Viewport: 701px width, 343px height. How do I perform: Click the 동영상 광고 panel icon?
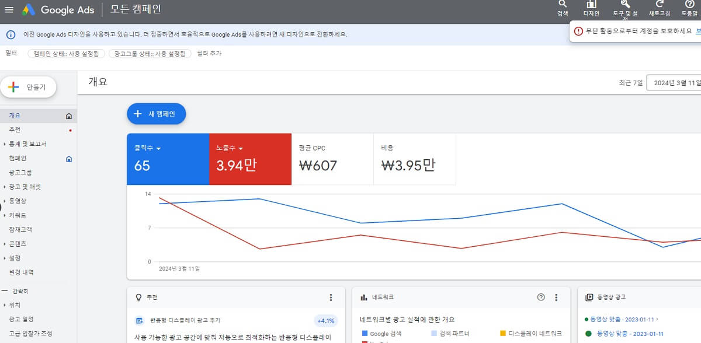point(590,297)
